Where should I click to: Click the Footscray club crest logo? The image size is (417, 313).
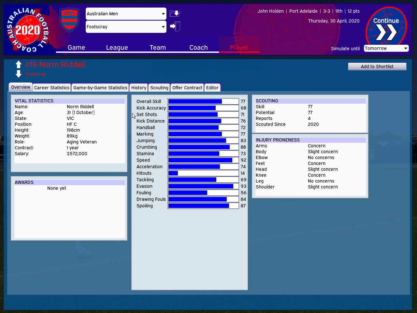pyautogui.click(x=69, y=20)
